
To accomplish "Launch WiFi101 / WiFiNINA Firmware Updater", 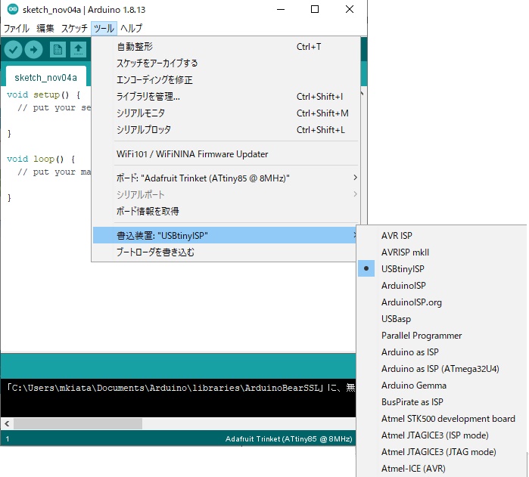I will coord(226,154).
